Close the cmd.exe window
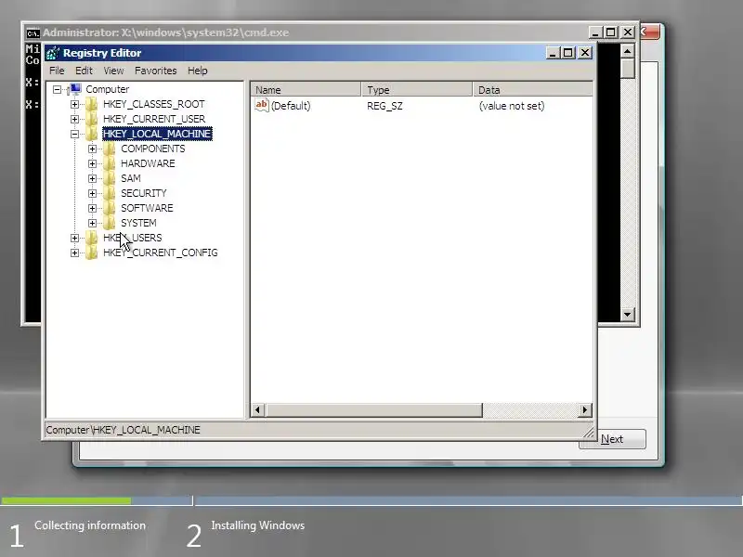This screenshot has height=557, width=743. [x=628, y=32]
